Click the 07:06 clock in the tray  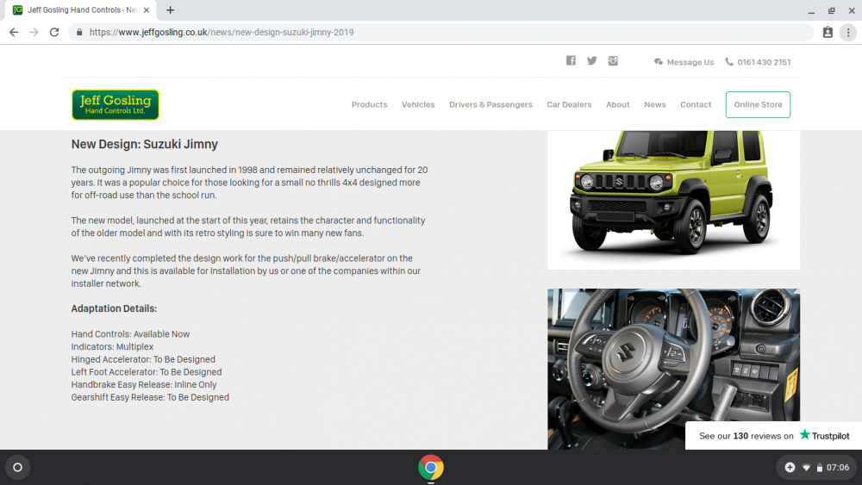(x=837, y=468)
